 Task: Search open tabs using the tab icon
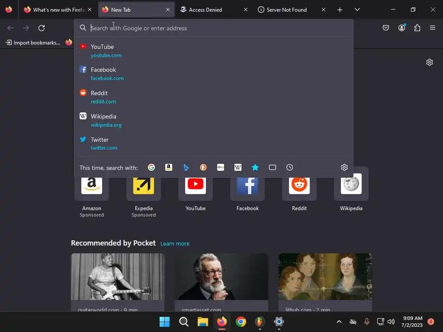tap(273, 167)
